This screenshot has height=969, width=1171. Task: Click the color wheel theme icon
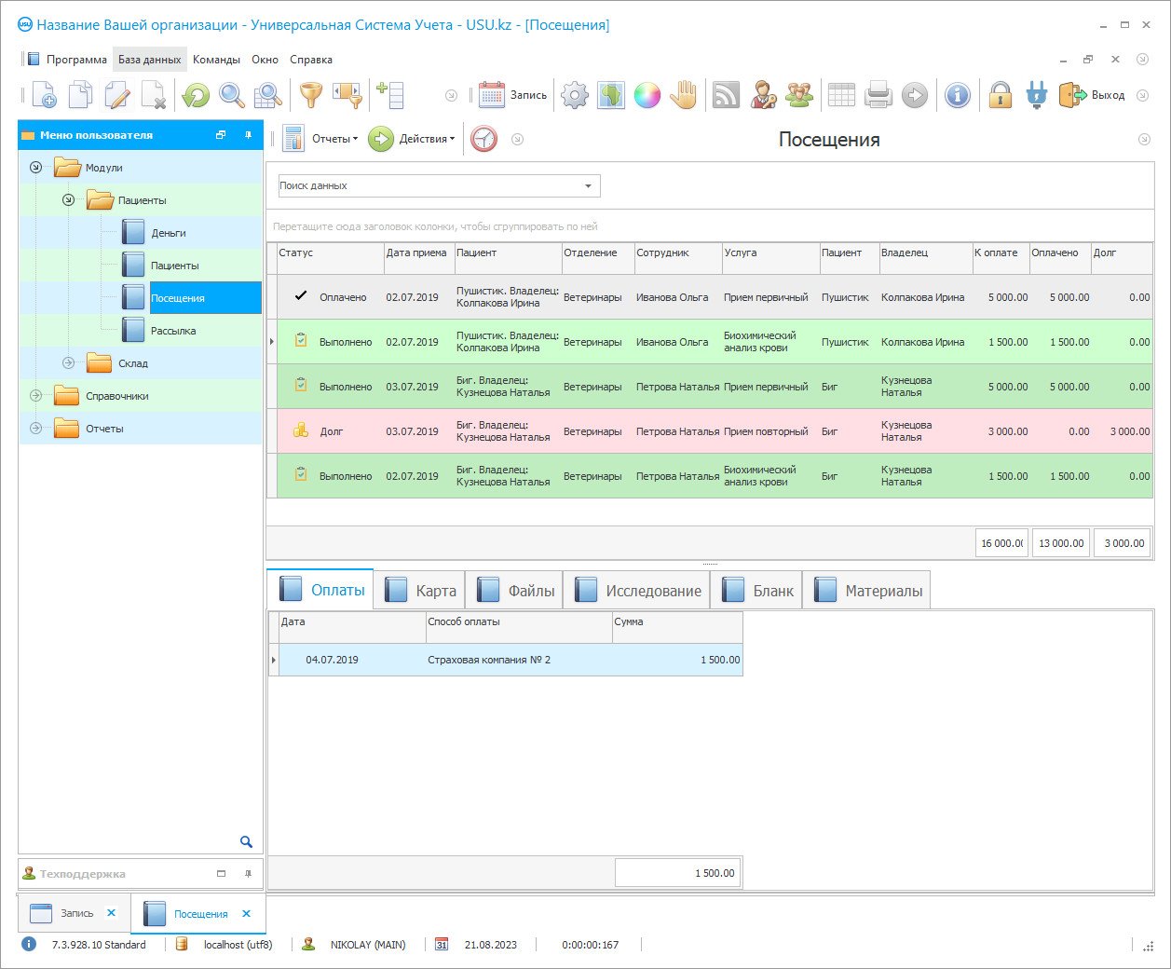pos(647,95)
